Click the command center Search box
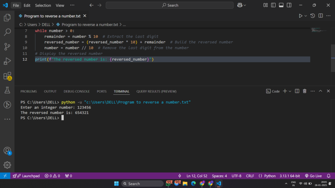The height and width of the screenshot is (188, 335). (170, 5)
